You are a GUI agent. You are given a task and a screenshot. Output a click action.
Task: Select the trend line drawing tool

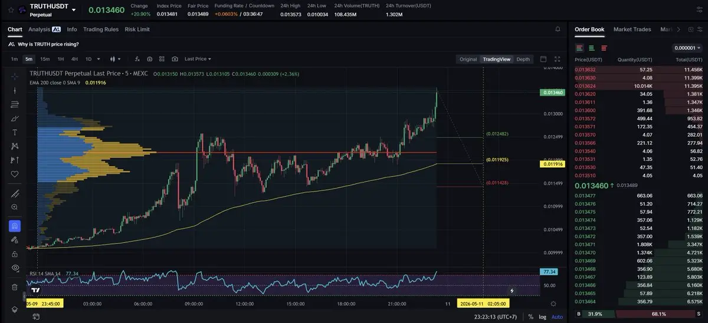point(15,90)
